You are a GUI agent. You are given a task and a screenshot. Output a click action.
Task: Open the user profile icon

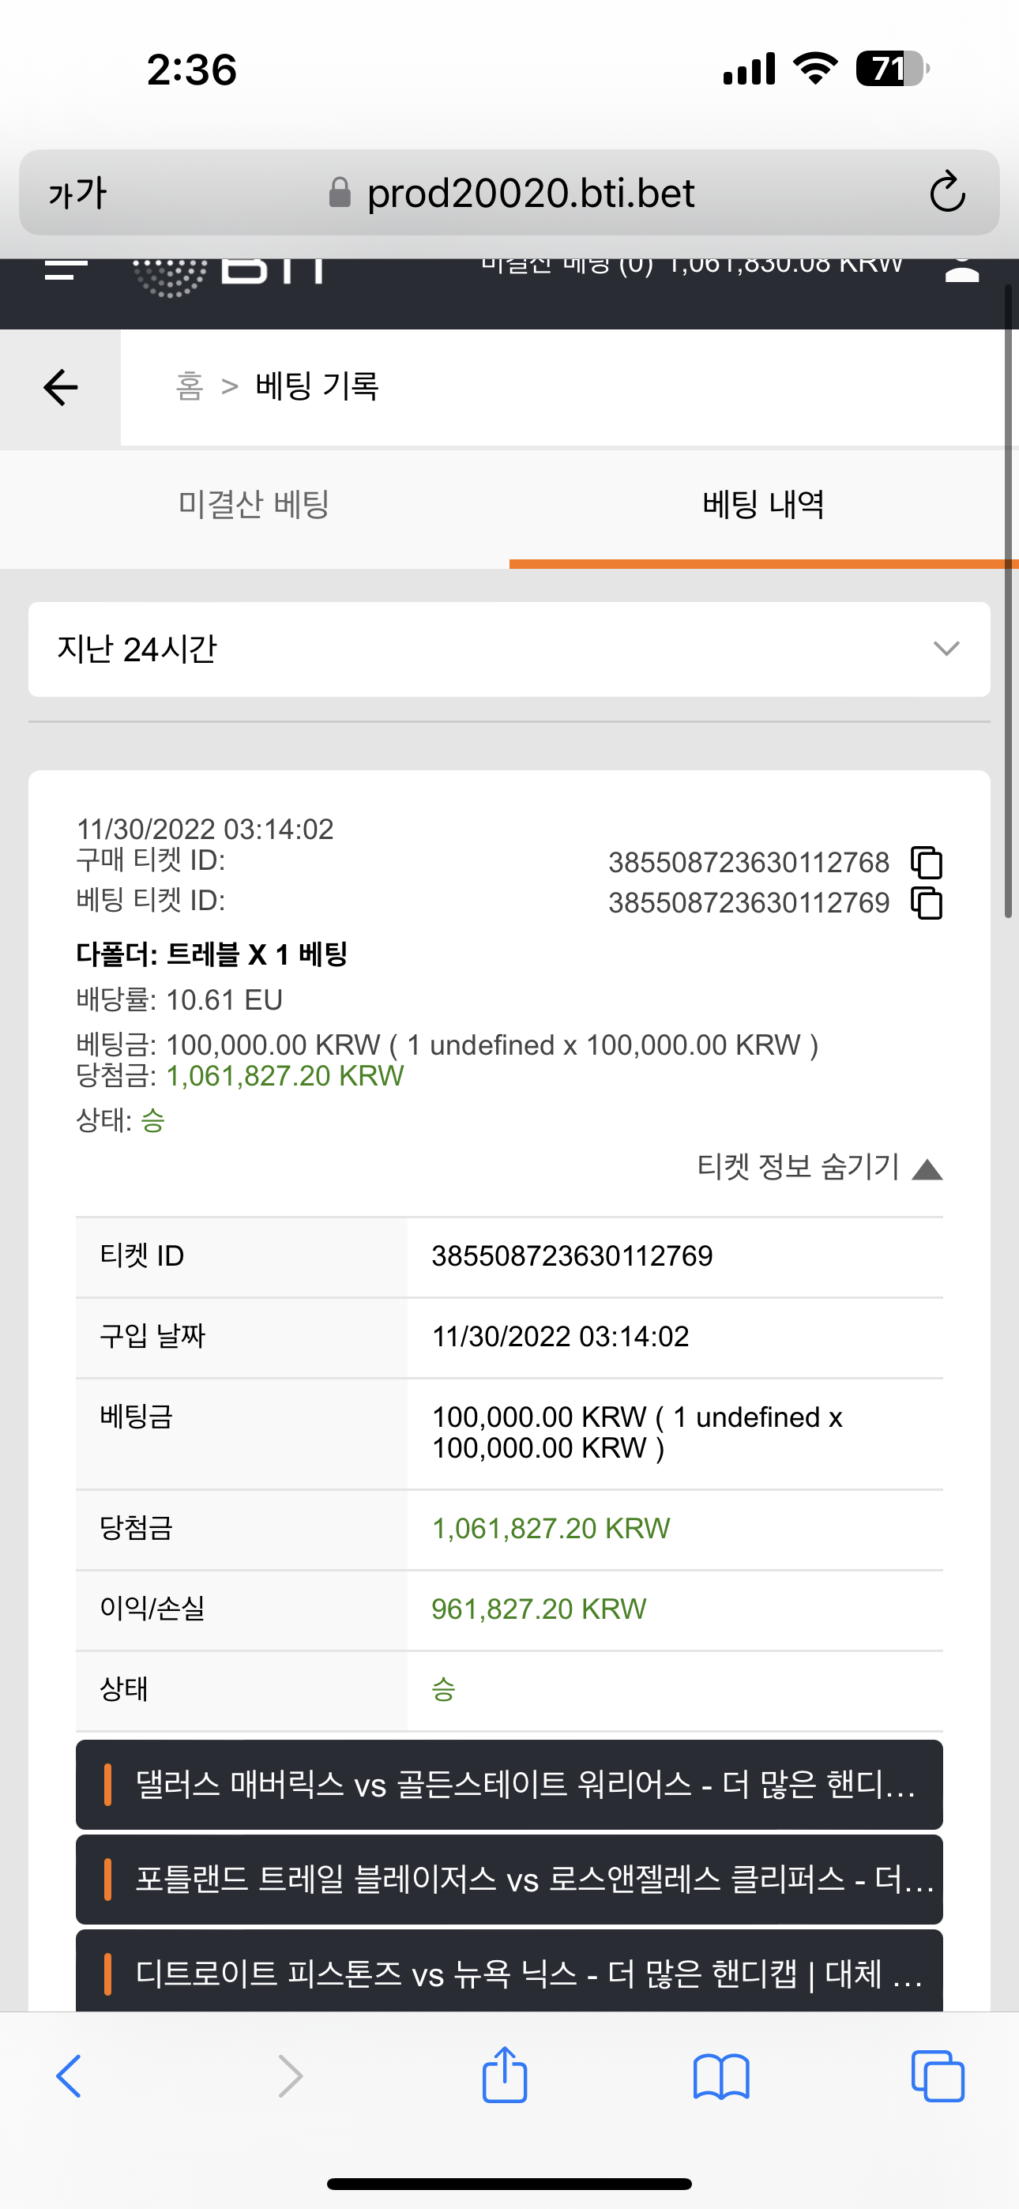coord(961,268)
